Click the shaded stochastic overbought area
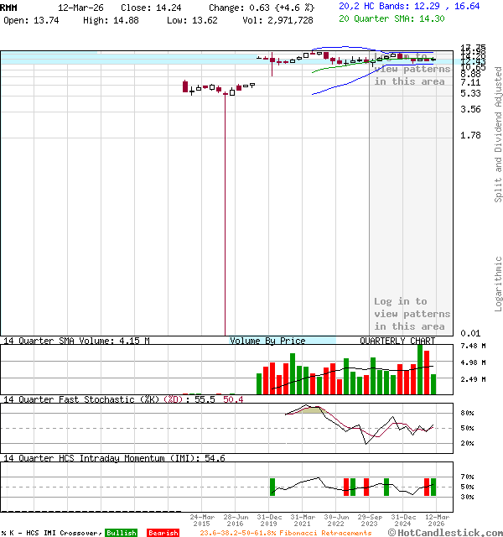This screenshot has width=503, height=537. coord(310,409)
